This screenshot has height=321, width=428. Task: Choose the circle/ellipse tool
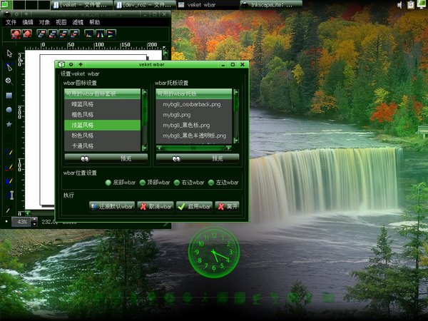9,109
